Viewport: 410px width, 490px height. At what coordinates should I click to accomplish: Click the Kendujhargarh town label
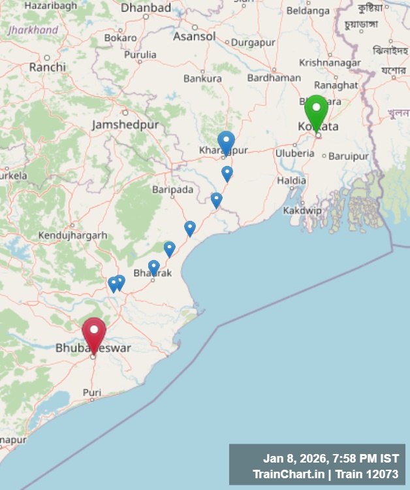click(x=72, y=235)
